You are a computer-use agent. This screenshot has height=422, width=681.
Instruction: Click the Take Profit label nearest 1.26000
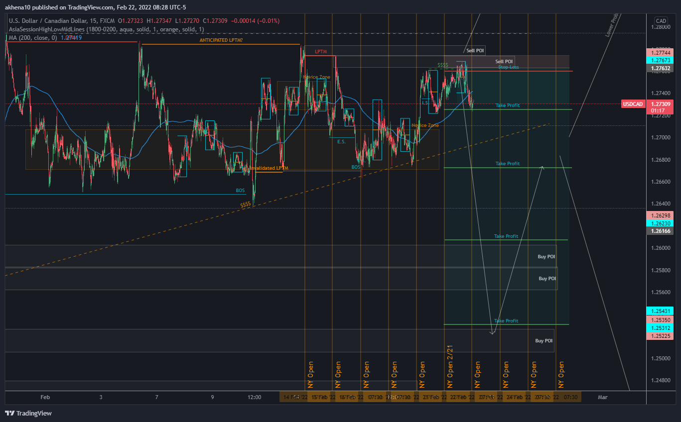pos(506,236)
